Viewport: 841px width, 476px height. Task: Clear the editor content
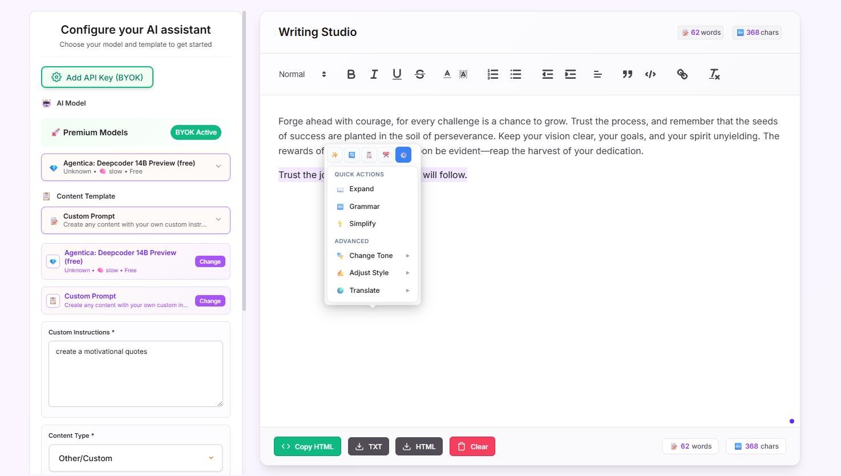(472, 446)
